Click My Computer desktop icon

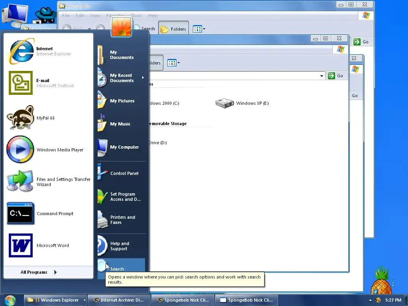(15, 15)
